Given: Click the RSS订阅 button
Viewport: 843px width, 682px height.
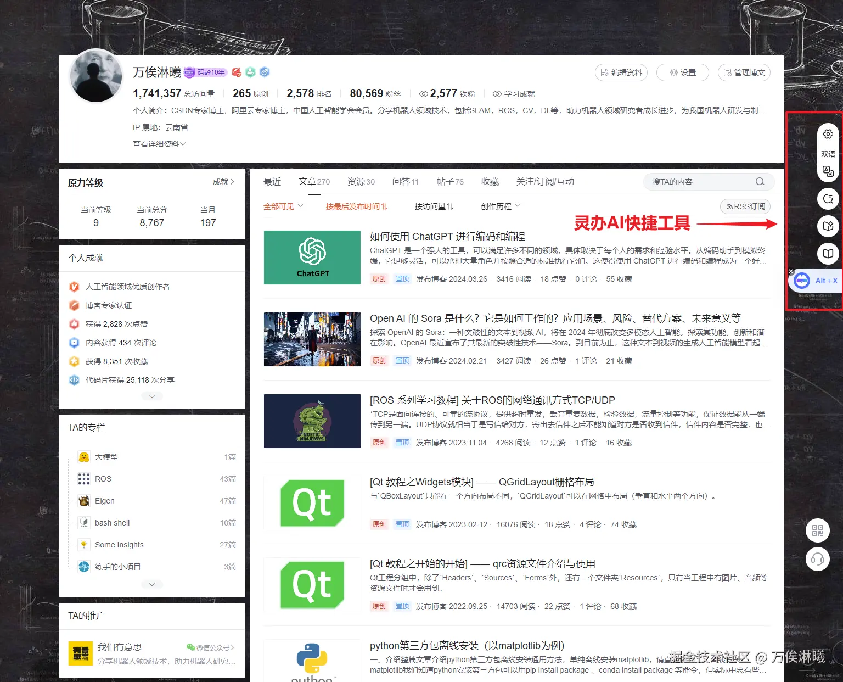Looking at the screenshot, I should point(745,206).
